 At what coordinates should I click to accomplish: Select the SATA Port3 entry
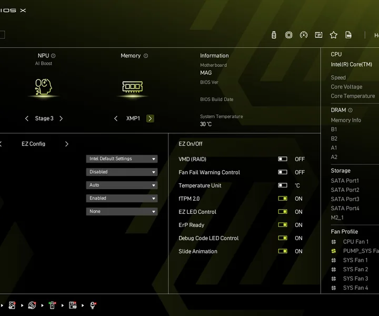coord(345,199)
